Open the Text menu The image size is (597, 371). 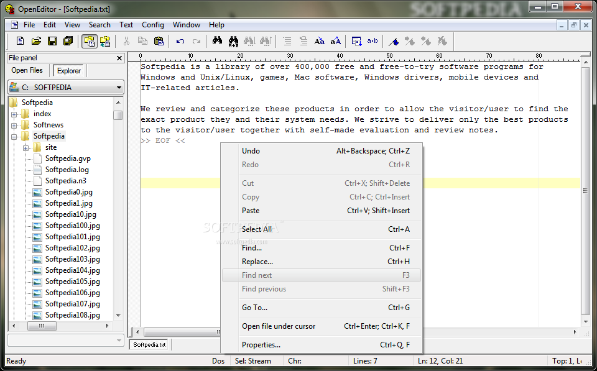coord(126,25)
